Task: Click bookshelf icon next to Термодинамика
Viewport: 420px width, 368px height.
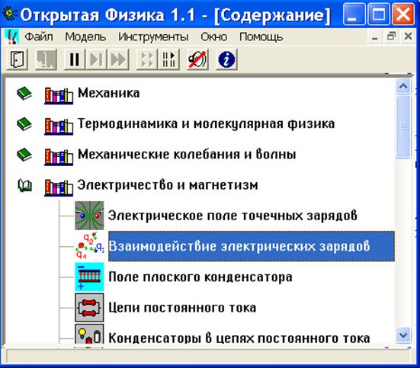Action: [x=59, y=126]
